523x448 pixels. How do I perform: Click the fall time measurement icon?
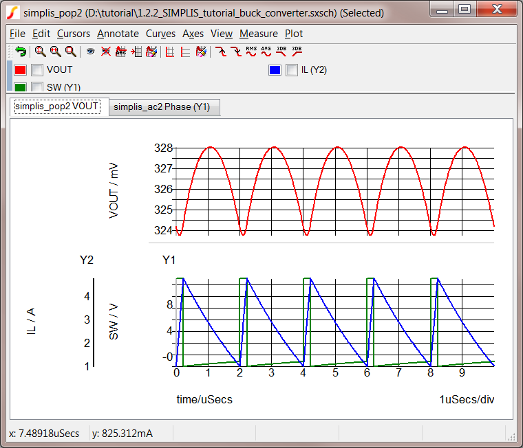(236, 52)
